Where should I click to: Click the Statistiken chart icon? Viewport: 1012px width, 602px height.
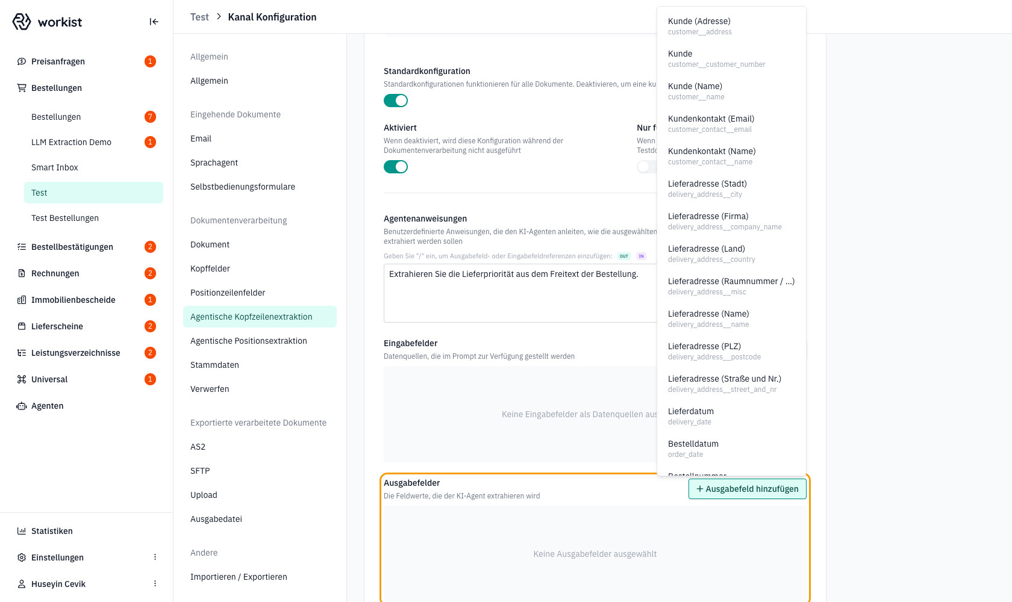(22, 531)
